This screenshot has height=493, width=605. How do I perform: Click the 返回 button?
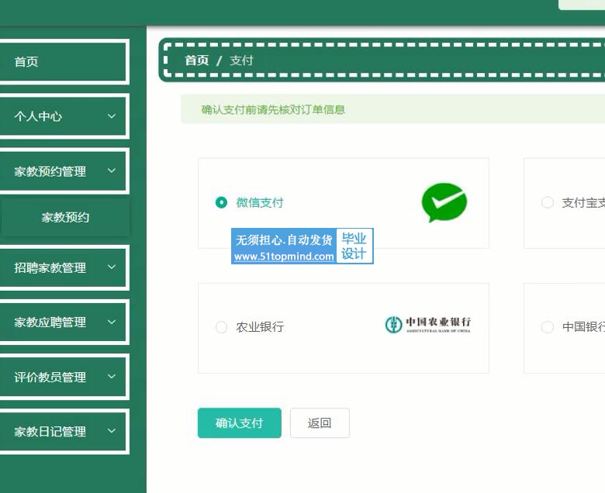point(320,422)
